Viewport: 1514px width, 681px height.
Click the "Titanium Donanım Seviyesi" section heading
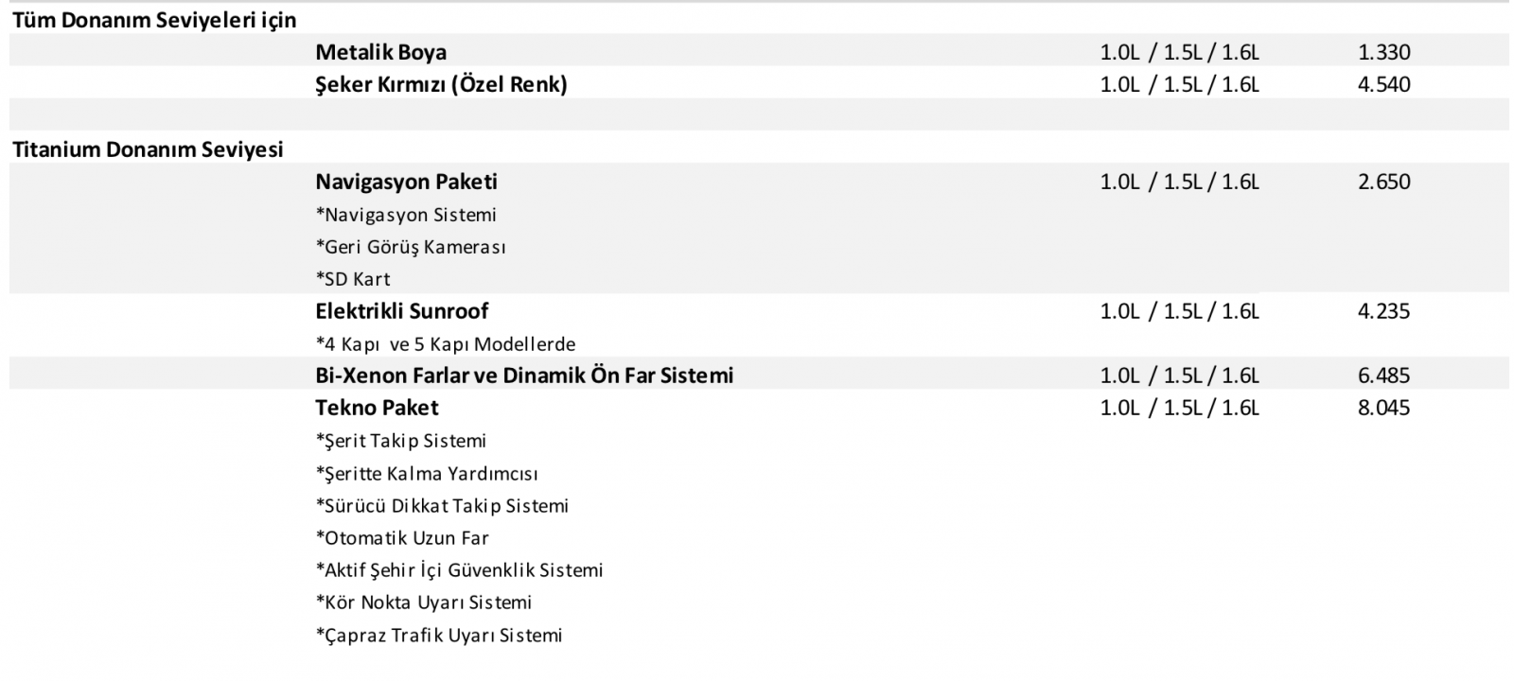click(x=148, y=149)
